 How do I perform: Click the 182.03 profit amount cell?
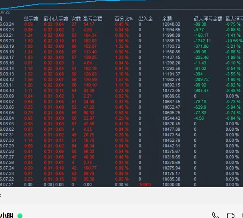(90, 41)
